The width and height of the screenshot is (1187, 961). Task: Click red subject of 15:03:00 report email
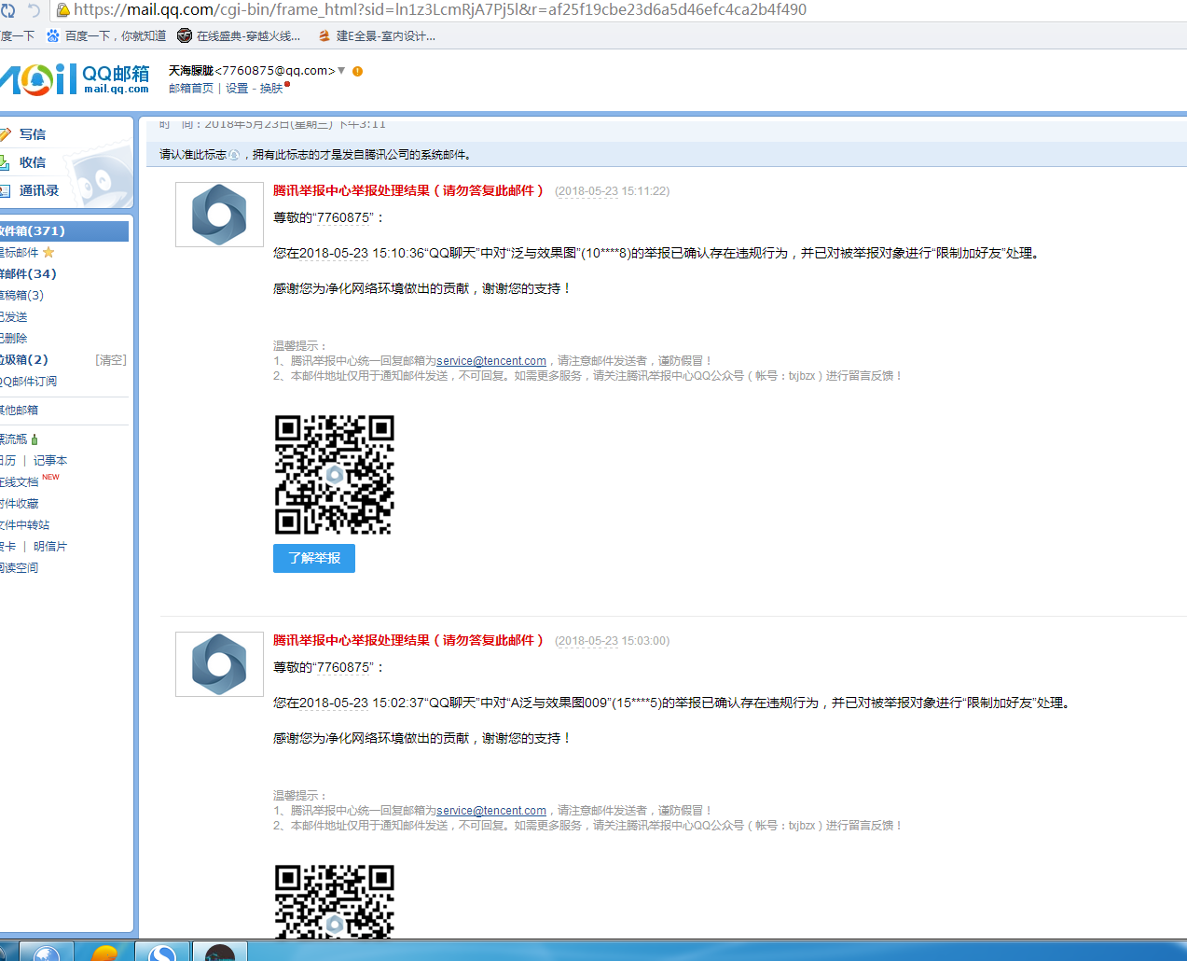point(407,640)
